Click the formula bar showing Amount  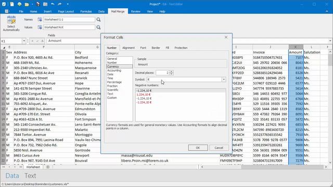click(x=187, y=41)
